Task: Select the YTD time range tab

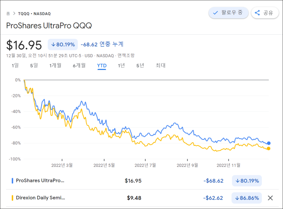Action: tap(102, 66)
